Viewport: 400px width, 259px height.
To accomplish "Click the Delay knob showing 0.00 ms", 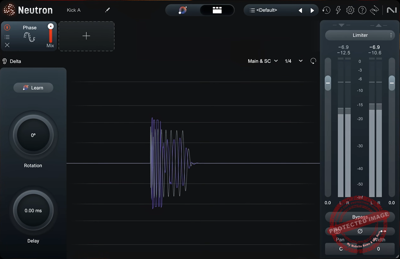I will pyautogui.click(x=33, y=211).
